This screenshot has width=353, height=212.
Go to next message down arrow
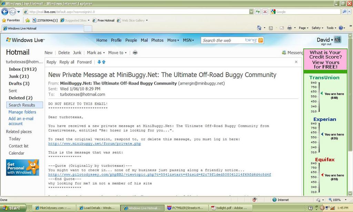point(99,62)
